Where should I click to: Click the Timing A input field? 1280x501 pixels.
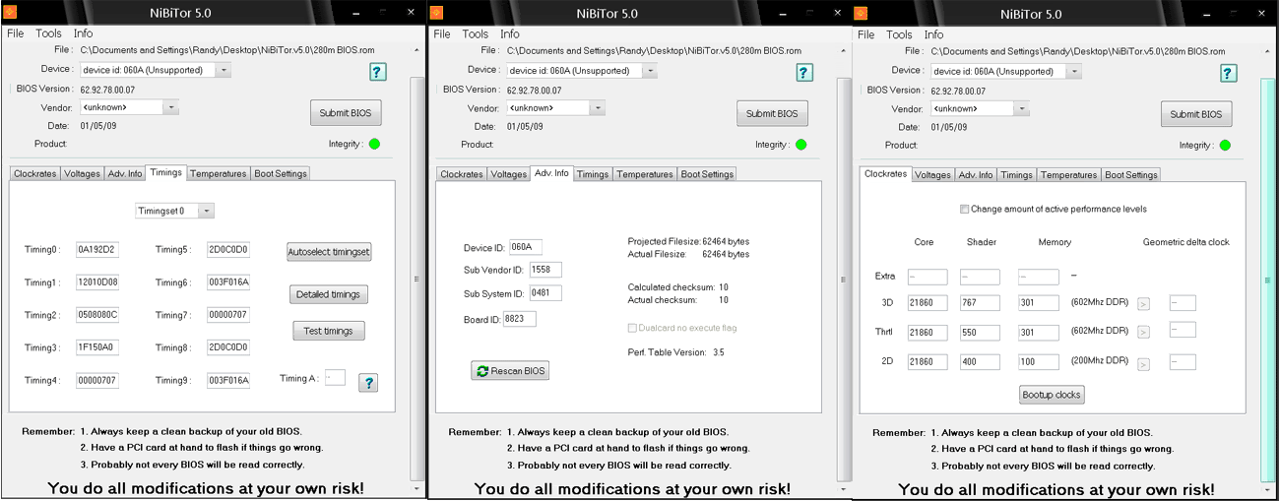[x=335, y=377]
